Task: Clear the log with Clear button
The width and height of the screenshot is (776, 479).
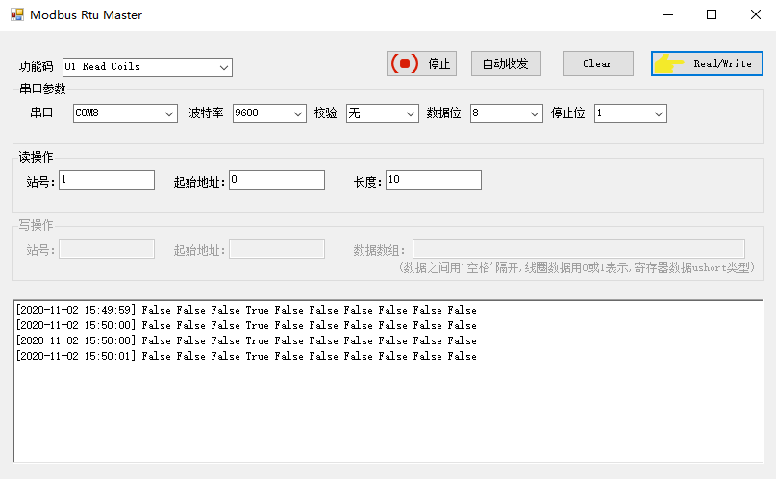Action: (x=598, y=63)
